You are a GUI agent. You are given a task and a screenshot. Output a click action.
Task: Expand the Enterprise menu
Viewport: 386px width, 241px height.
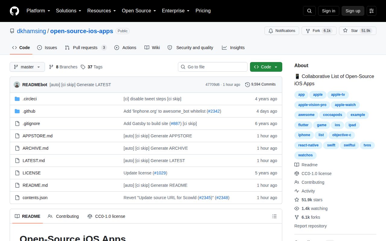(176, 11)
